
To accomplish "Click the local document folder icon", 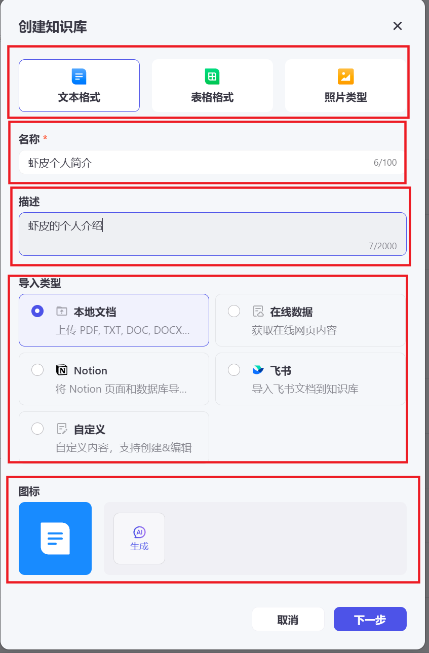I will point(62,311).
